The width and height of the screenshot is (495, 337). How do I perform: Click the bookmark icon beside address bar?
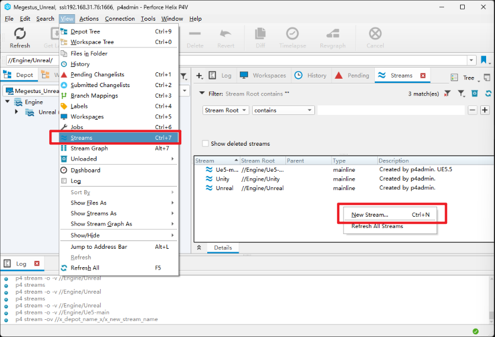484,60
